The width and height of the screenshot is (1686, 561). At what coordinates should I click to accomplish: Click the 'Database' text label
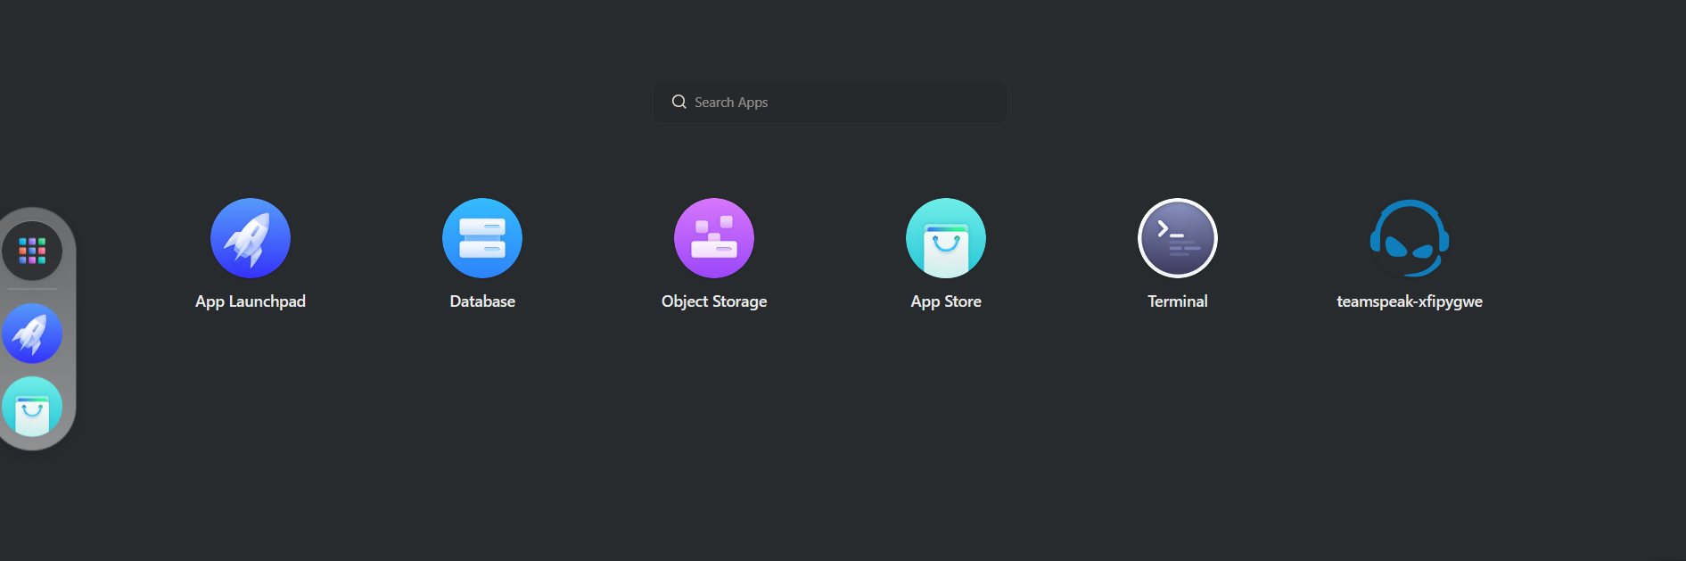pyautogui.click(x=482, y=301)
